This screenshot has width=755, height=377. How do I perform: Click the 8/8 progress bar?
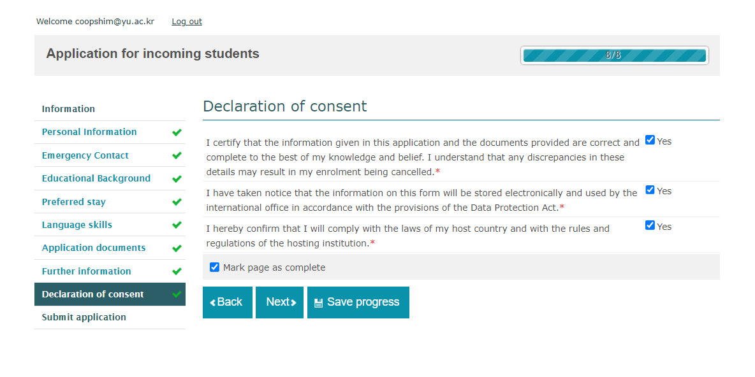pyautogui.click(x=614, y=55)
